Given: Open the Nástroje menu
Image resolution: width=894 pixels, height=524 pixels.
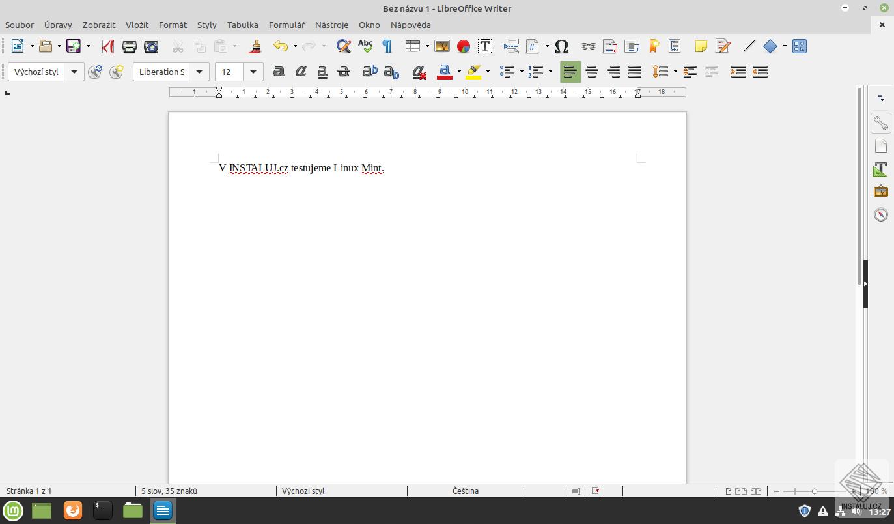Looking at the screenshot, I should coord(331,25).
